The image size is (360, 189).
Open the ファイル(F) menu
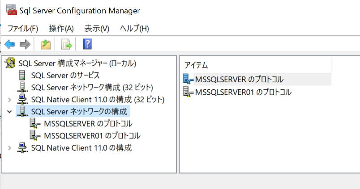tap(23, 29)
